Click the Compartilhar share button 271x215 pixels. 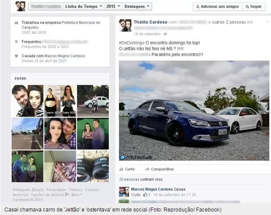tap(160, 169)
